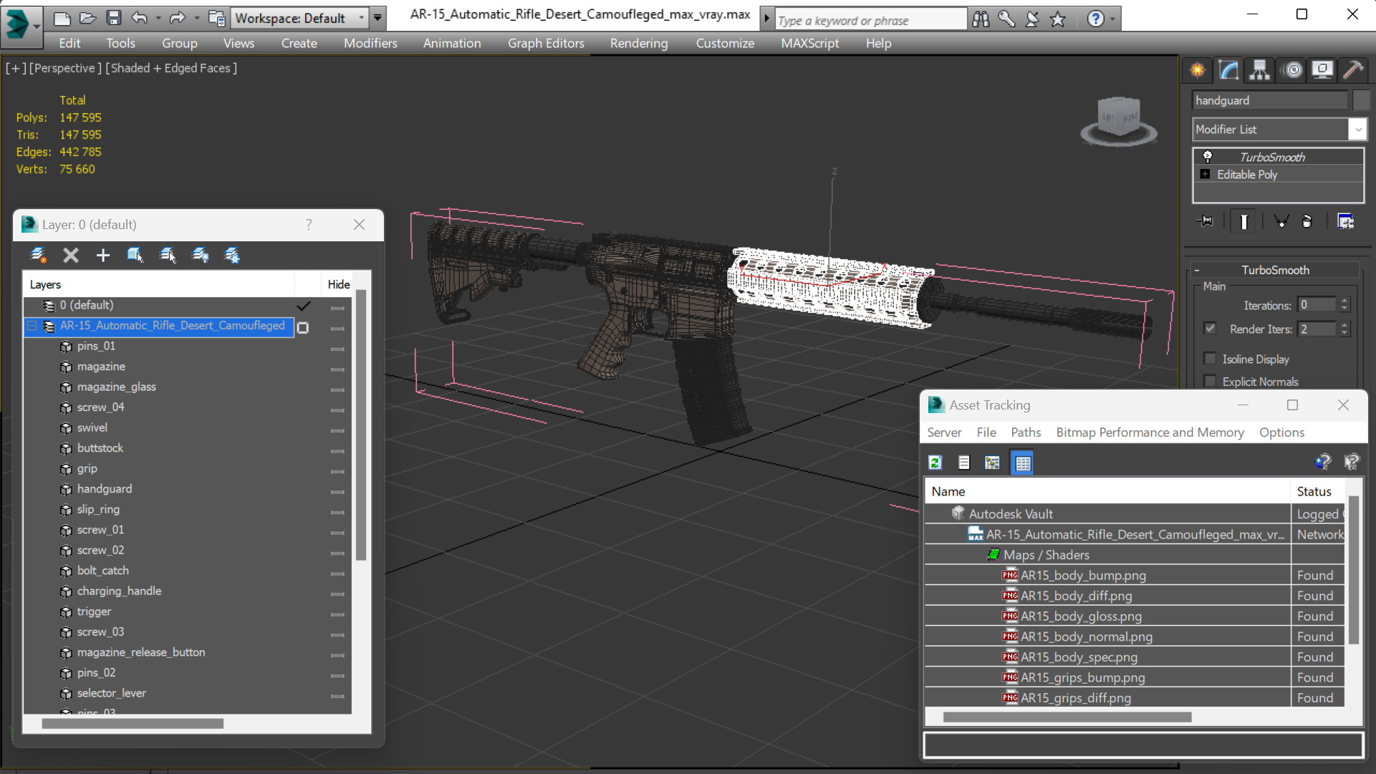Click the object color swatch beside handguard

pyautogui.click(x=1360, y=100)
